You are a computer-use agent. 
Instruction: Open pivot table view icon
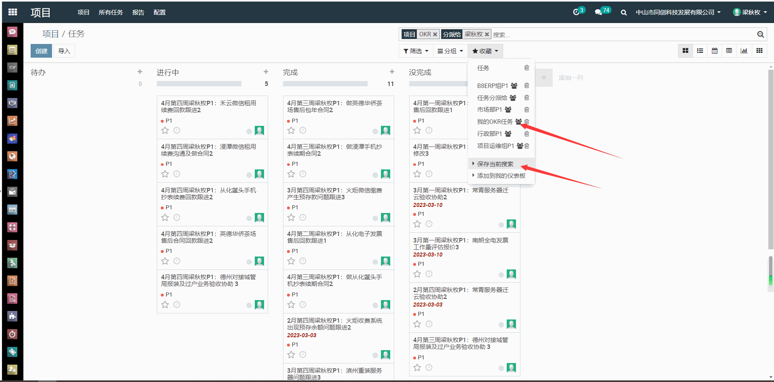coord(729,51)
